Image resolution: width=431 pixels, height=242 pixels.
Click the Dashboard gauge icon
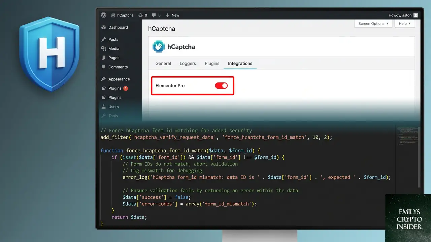[x=104, y=27]
